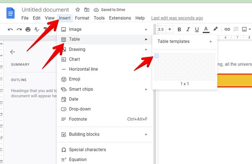This screenshot has width=252, height=164.
Task: Open the Format menu
Action: (82, 18)
